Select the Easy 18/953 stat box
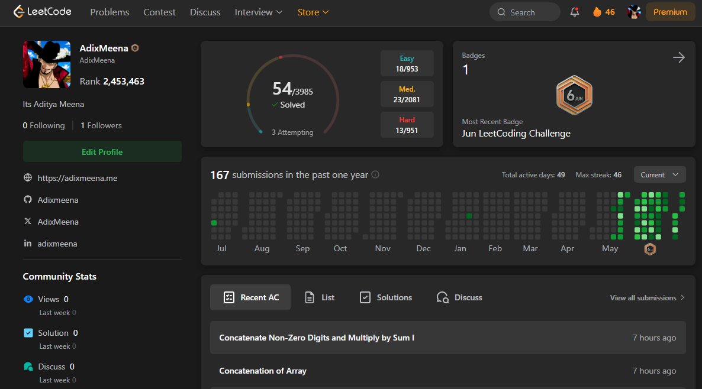Screen dimensions: 702x389 [407, 63]
